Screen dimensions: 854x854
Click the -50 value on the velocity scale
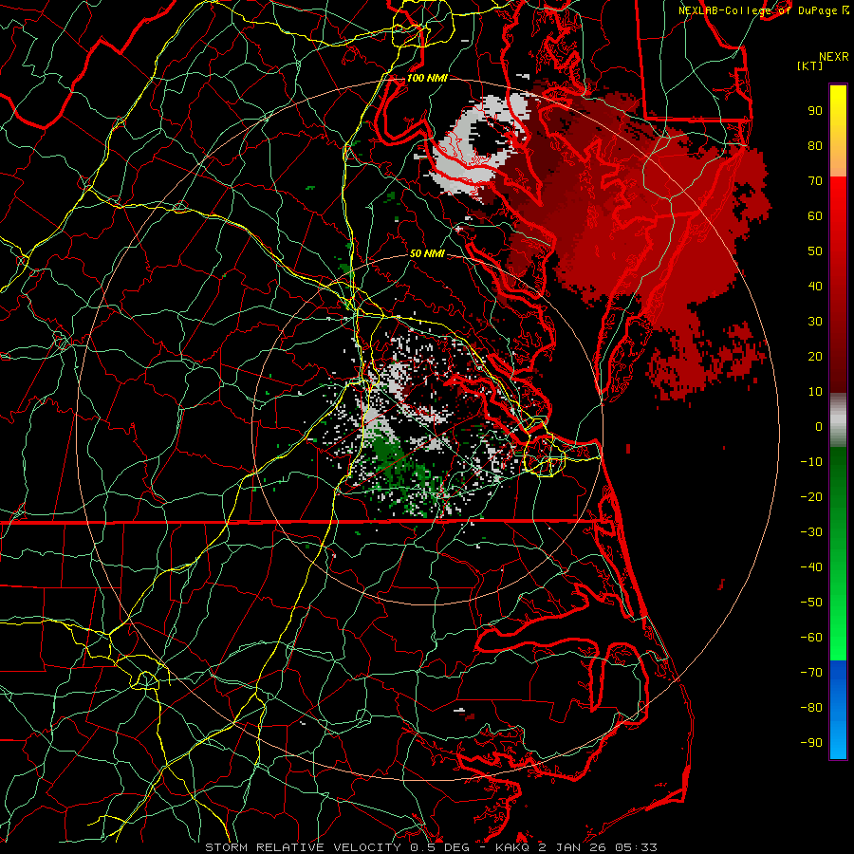(x=811, y=603)
